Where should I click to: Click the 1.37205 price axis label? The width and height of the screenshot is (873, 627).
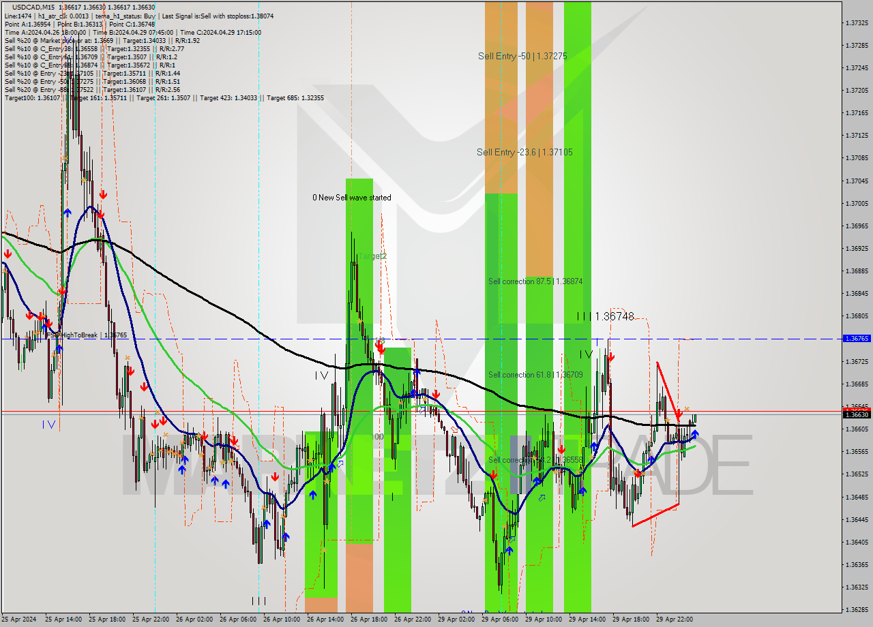click(857, 90)
